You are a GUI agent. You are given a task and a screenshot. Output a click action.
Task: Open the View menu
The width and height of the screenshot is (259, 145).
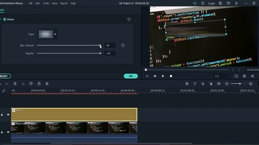tap(55, 3)
